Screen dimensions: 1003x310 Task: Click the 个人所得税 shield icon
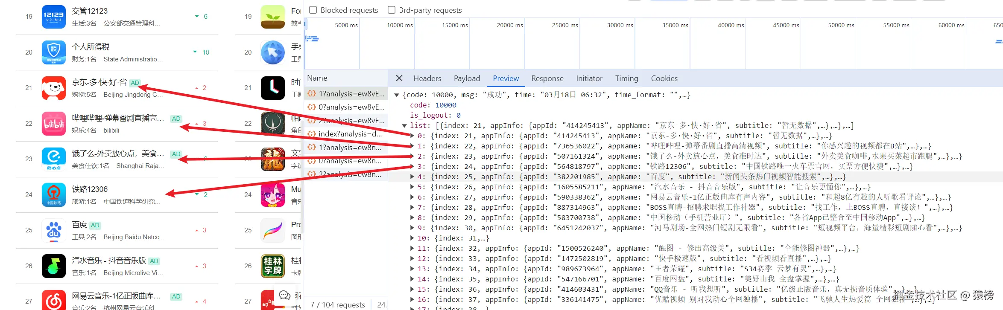coord(54,52)
